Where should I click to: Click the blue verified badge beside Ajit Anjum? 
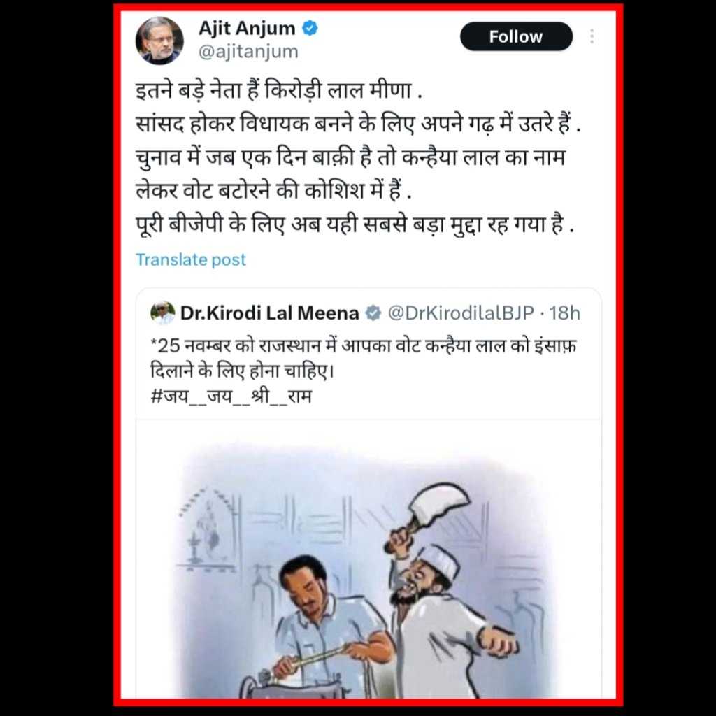[310, 28]
